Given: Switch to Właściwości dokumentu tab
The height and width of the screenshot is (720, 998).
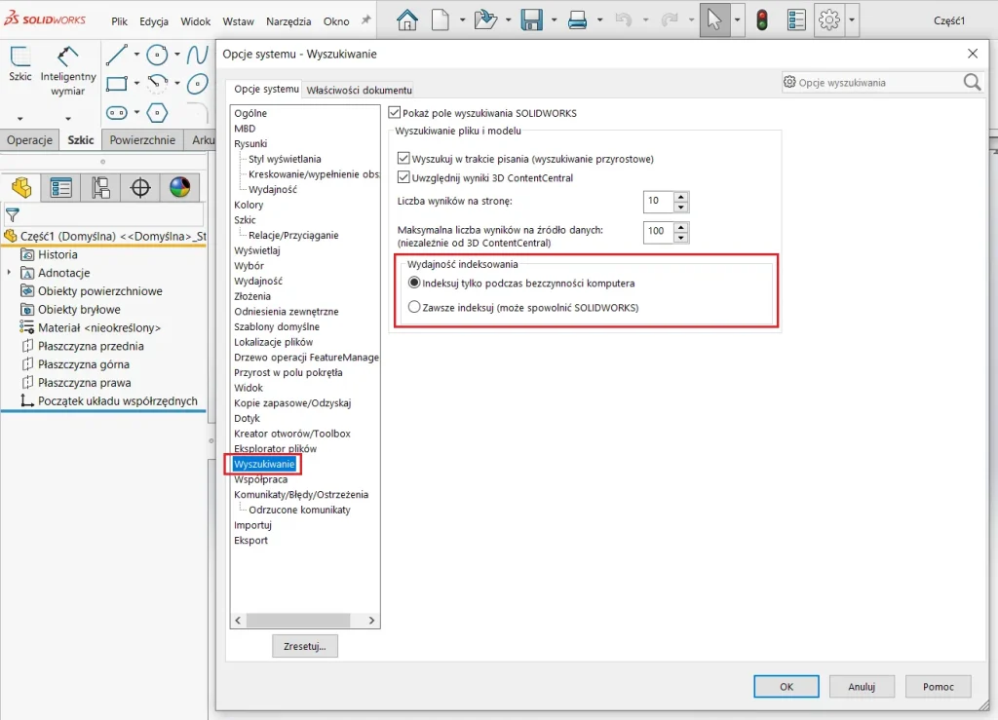Looking at the screenshot, I should click(359, 90).
